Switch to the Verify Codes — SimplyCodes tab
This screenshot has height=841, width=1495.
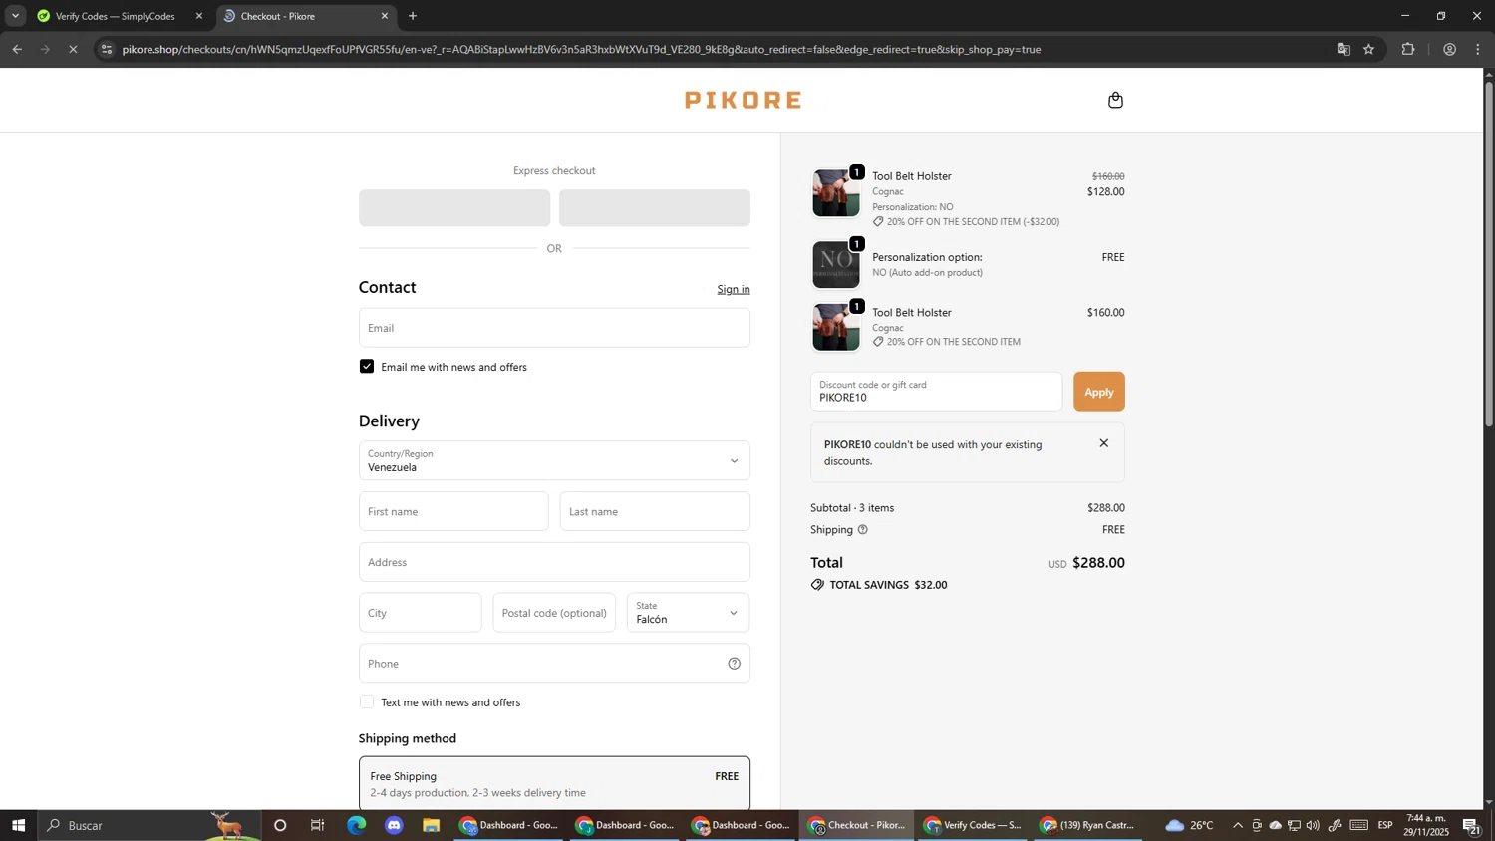115,16
